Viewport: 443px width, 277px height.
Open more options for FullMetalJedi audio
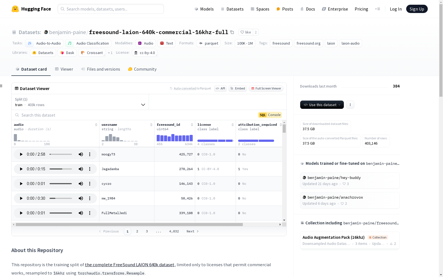tap(90, 213)
